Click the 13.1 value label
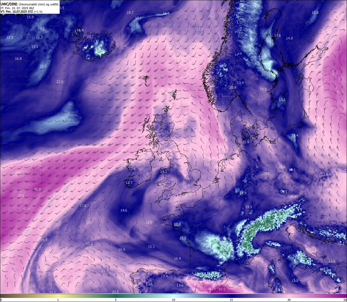Screen dimensions: 347x302 282,99
